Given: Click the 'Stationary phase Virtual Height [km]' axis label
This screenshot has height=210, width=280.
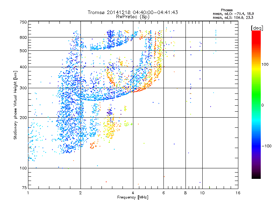Looking at the screenshot, I should pyautogui.click(x=15, y=105).
